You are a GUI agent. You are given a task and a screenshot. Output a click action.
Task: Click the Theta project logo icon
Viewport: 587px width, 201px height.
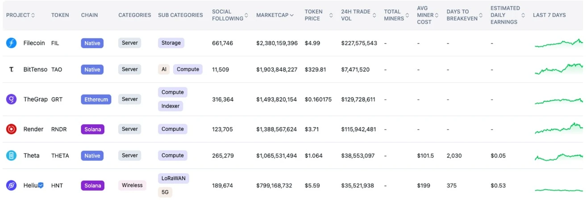coord(11,155)
